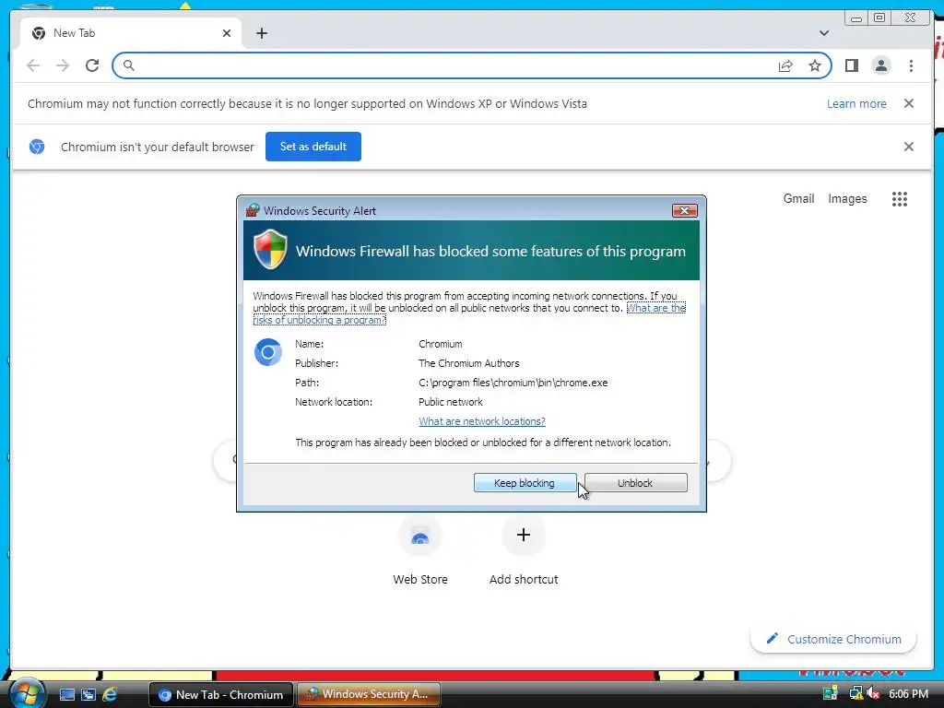Open the Windows Start orb

[x=27, y=693]
